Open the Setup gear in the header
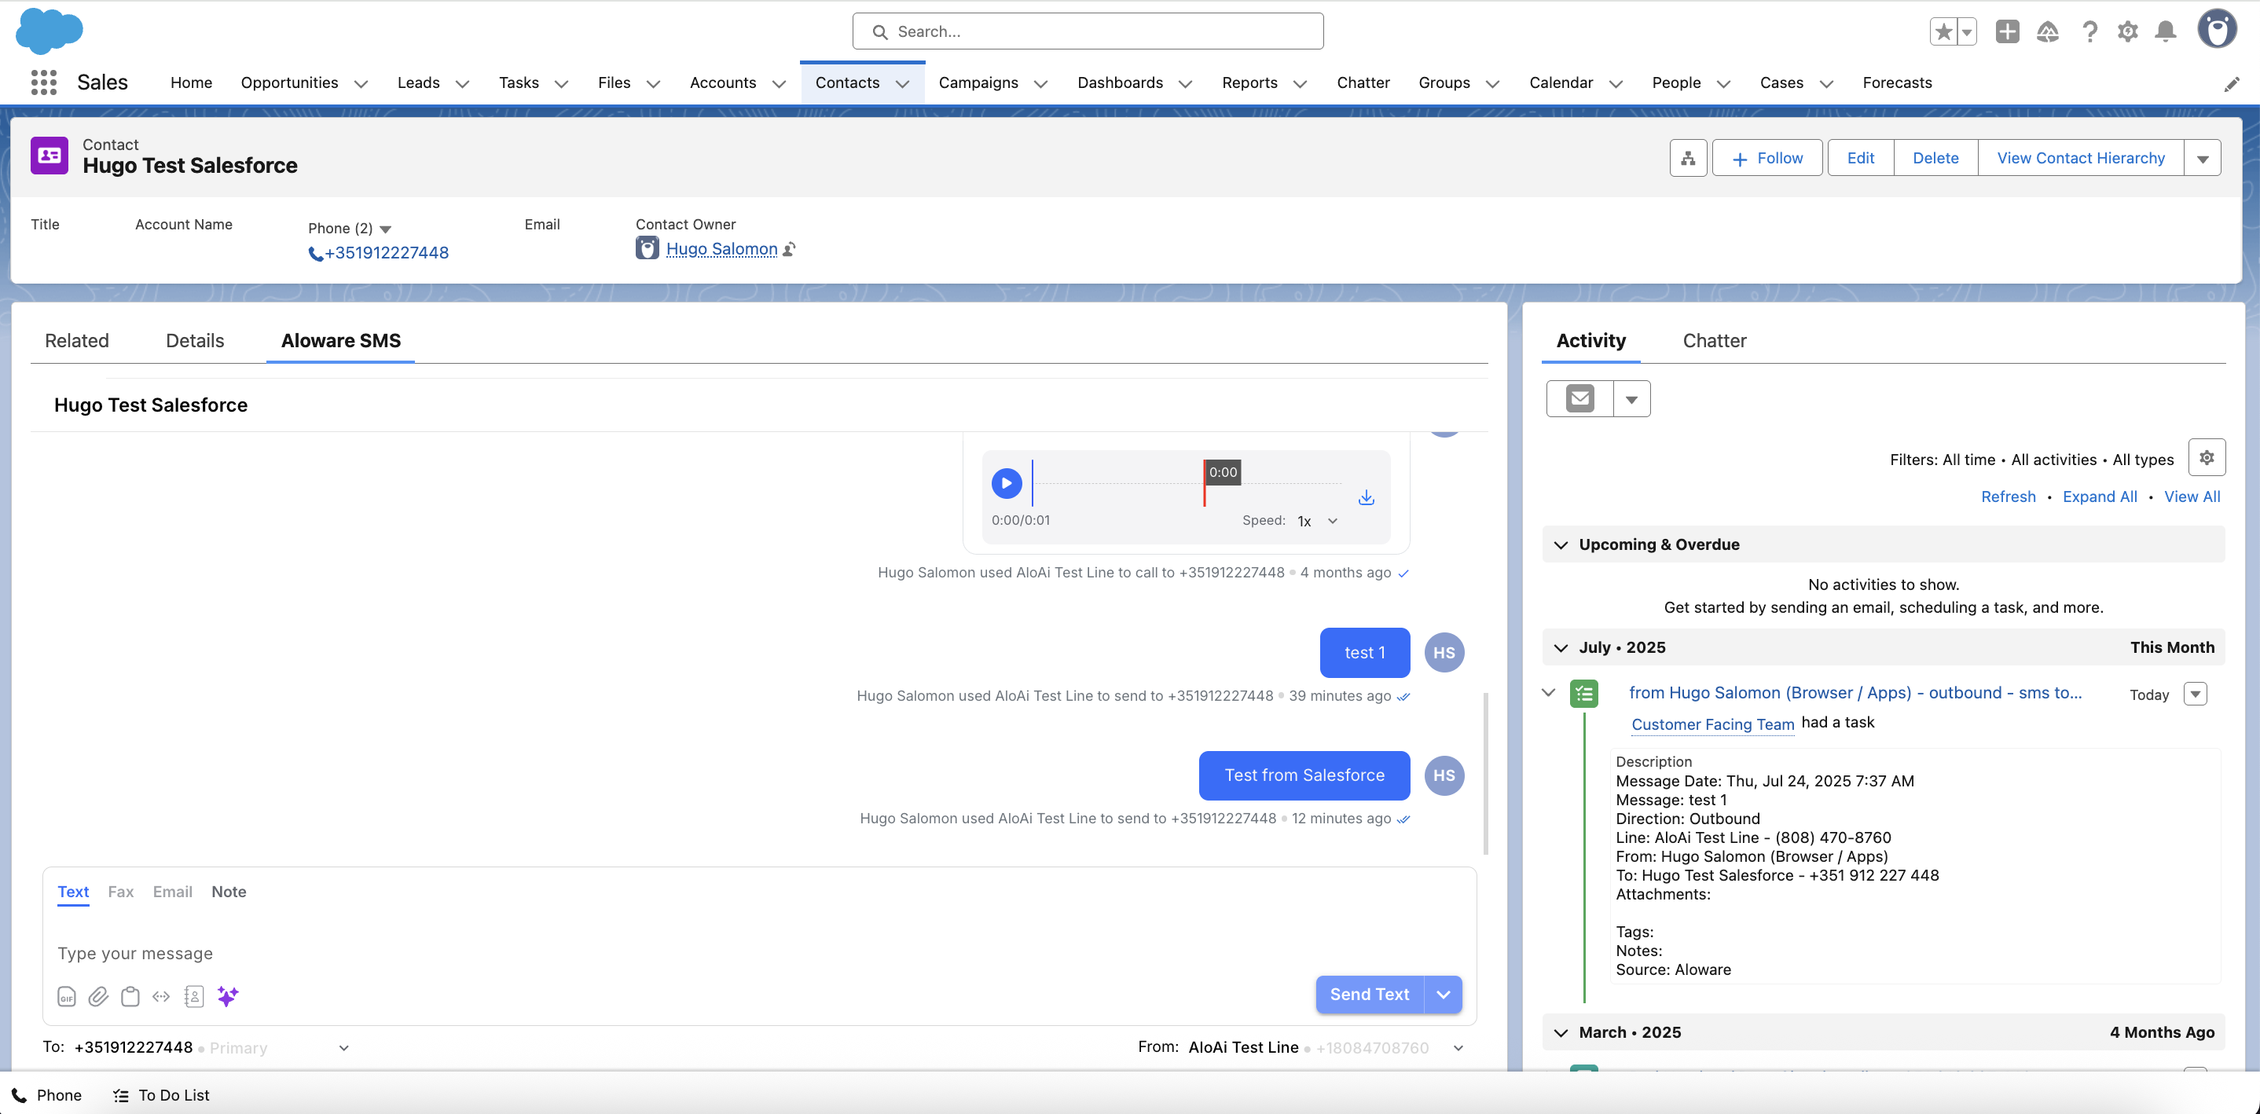 pos(2127,31)
